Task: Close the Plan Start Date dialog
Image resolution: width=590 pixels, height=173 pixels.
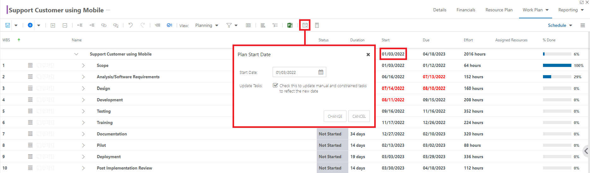Action: [368, 55]
